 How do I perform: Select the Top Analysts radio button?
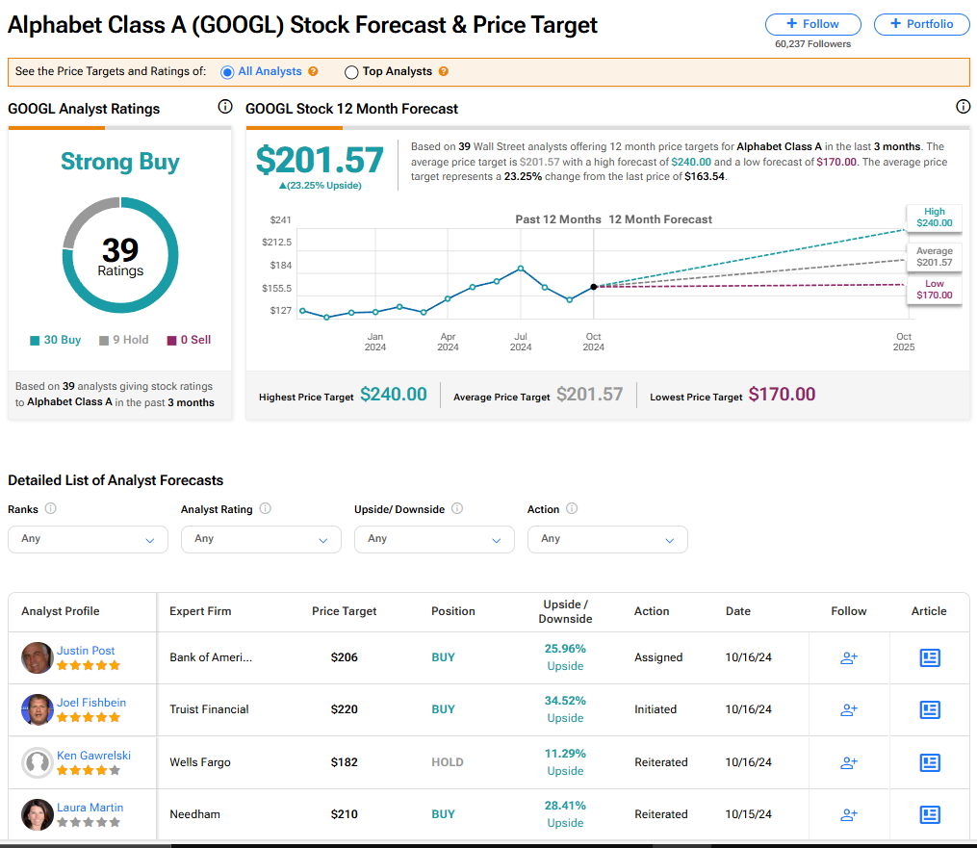[x=351, y=72]
